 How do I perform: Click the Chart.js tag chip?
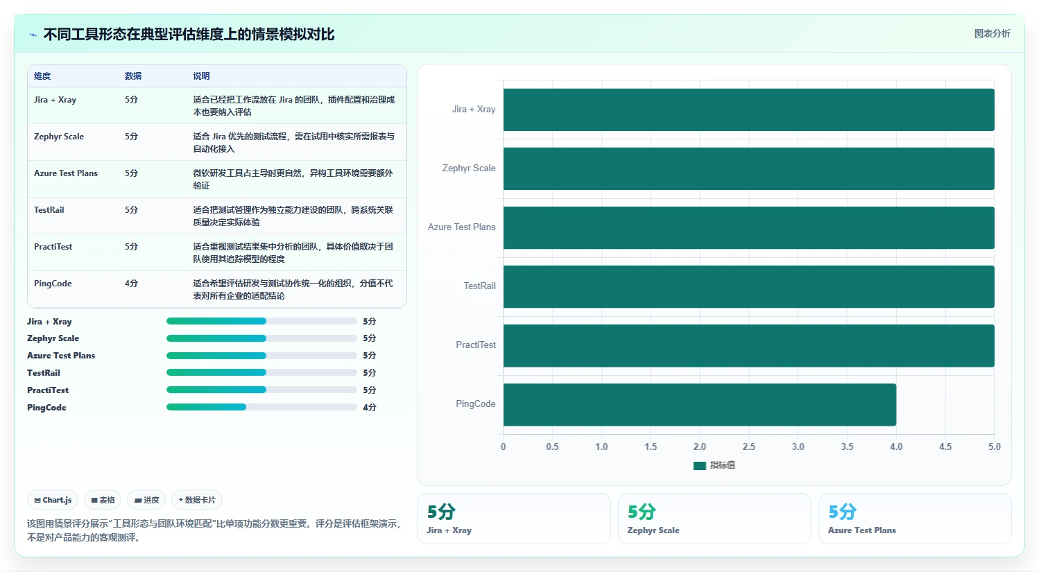[x=53, y=500]
